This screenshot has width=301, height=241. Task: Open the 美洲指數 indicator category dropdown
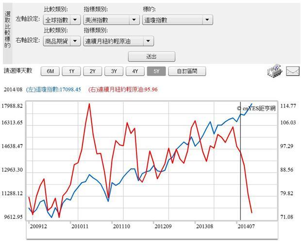point(111,20)
